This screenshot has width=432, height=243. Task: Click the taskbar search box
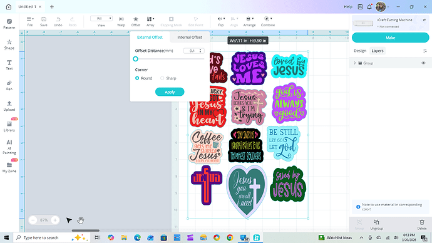tap(51, 237)
